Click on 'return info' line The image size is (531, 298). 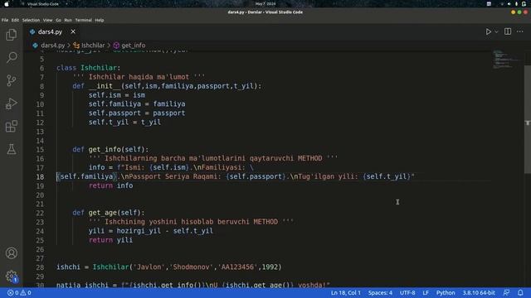pos(110,185)
